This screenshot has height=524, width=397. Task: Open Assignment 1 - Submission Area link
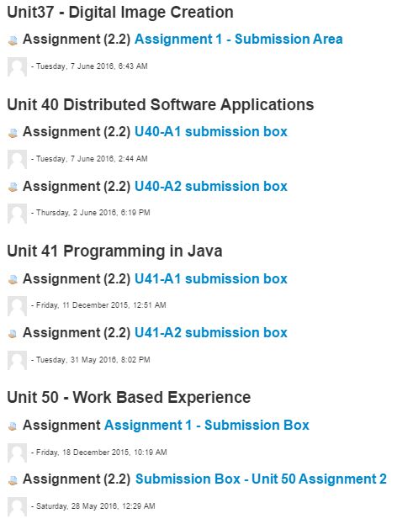[x=239, y=39]
